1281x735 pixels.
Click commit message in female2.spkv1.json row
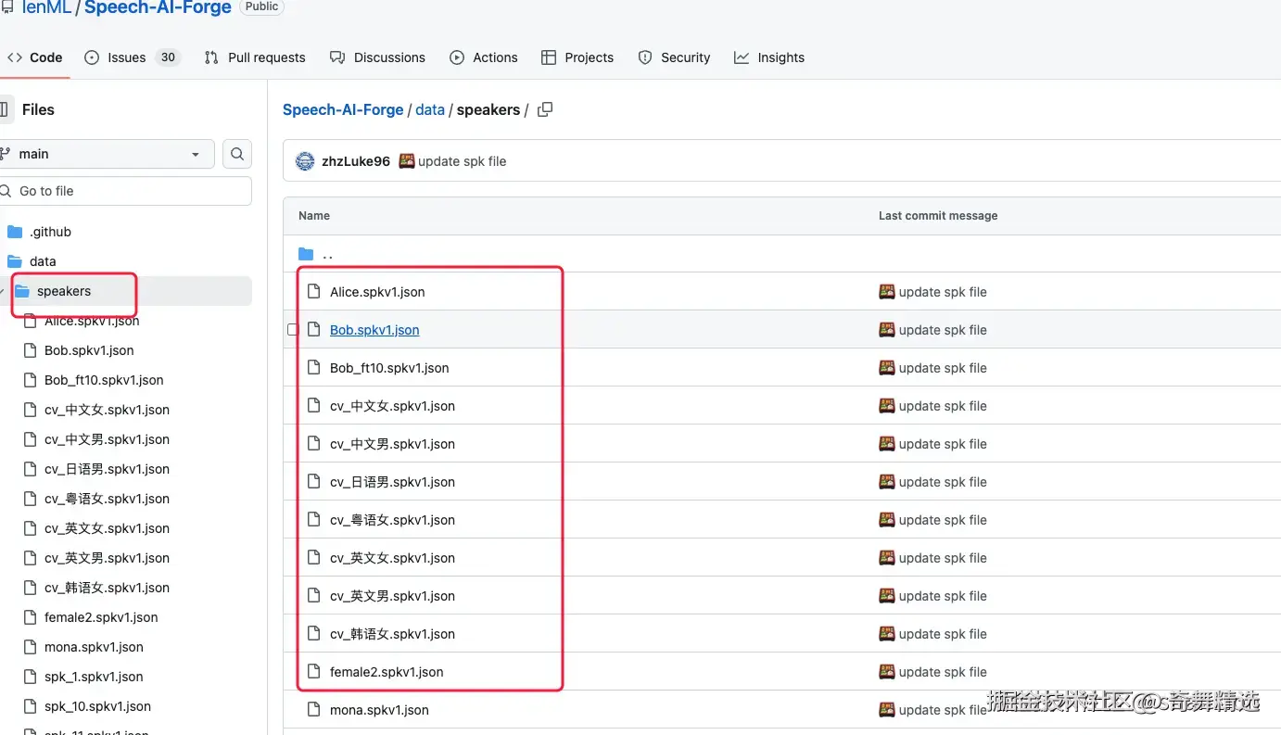(943, 672)
